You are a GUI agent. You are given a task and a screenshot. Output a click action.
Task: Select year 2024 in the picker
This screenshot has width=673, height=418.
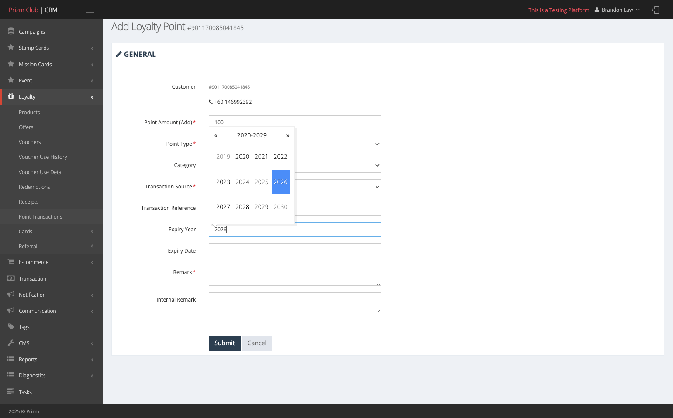[x=242, y=182]
